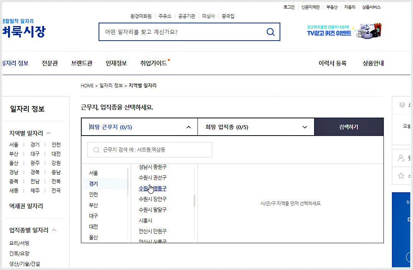Open the 브랜드관 menu
This screenshot has height=270, width=413.
tap(82, 63)
